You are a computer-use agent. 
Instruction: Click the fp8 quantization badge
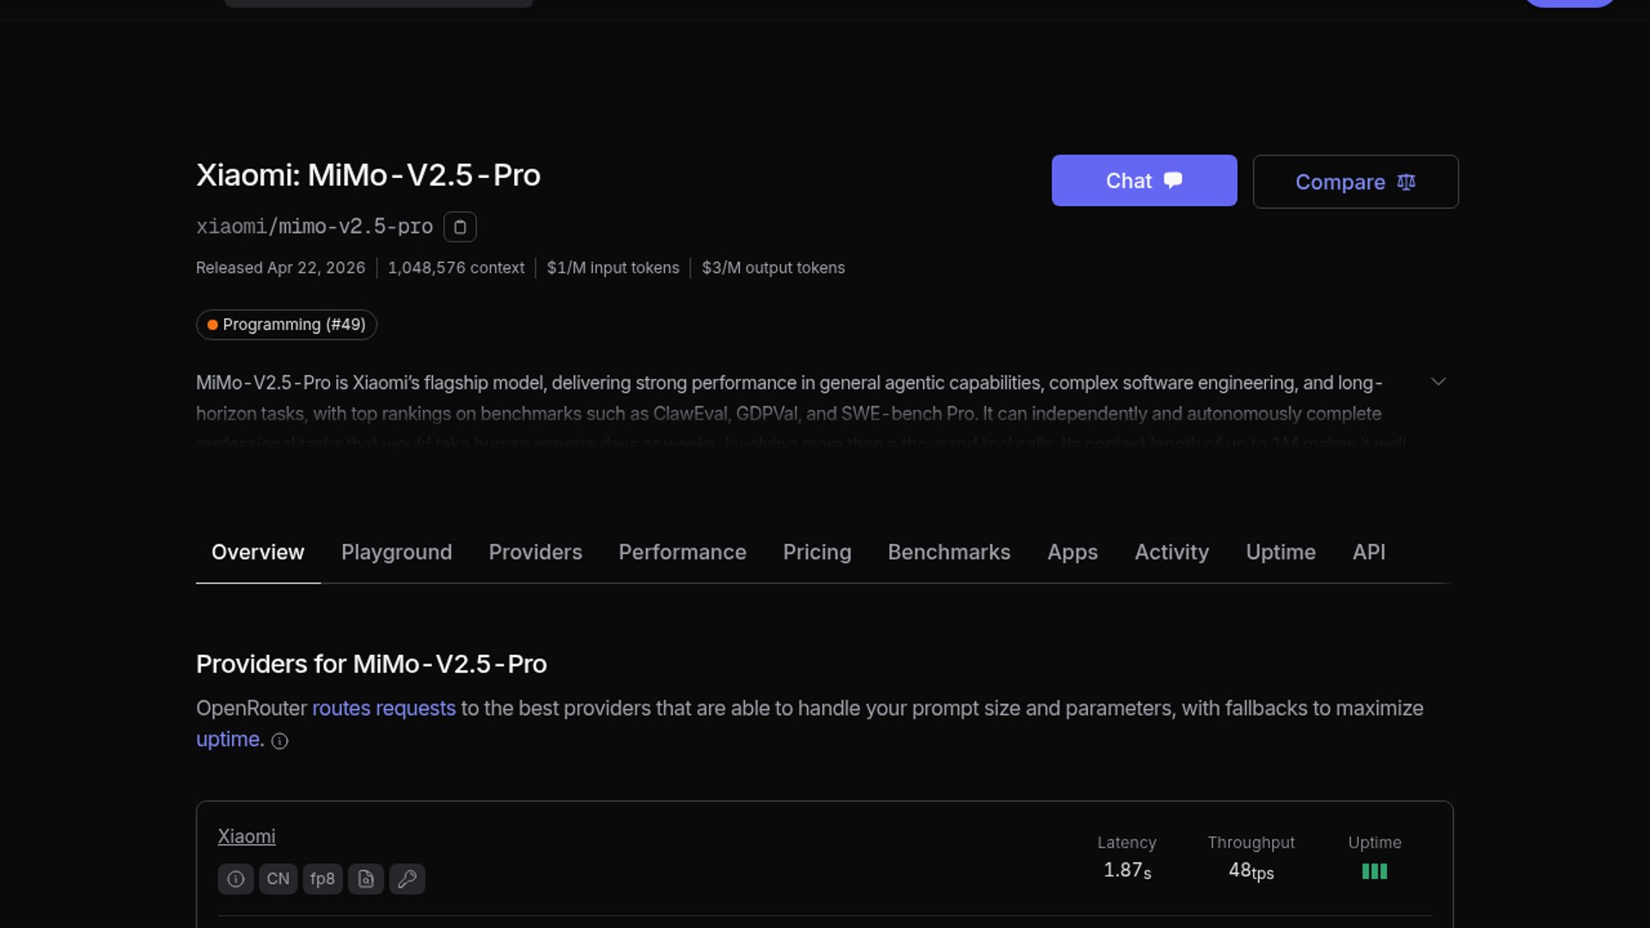(322, 879)
